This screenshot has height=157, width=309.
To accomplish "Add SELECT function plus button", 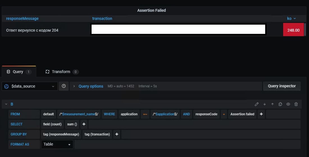I will [84, 124].
